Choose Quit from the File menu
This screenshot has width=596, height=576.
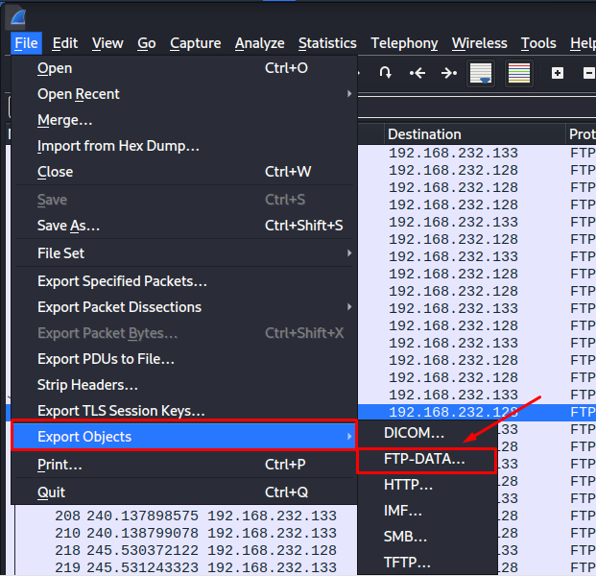[x=52, y=492]
